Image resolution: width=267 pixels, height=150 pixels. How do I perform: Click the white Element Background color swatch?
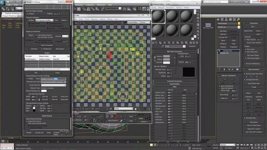[44, 91]
